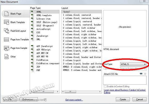Select layout 'HTML5: 2 column fixed, right sidebar'
This screenshot has height=104, width=149.
[81, 67]
